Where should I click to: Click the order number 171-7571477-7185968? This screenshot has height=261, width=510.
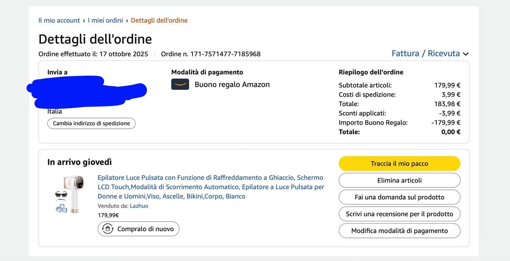(225, 54)
